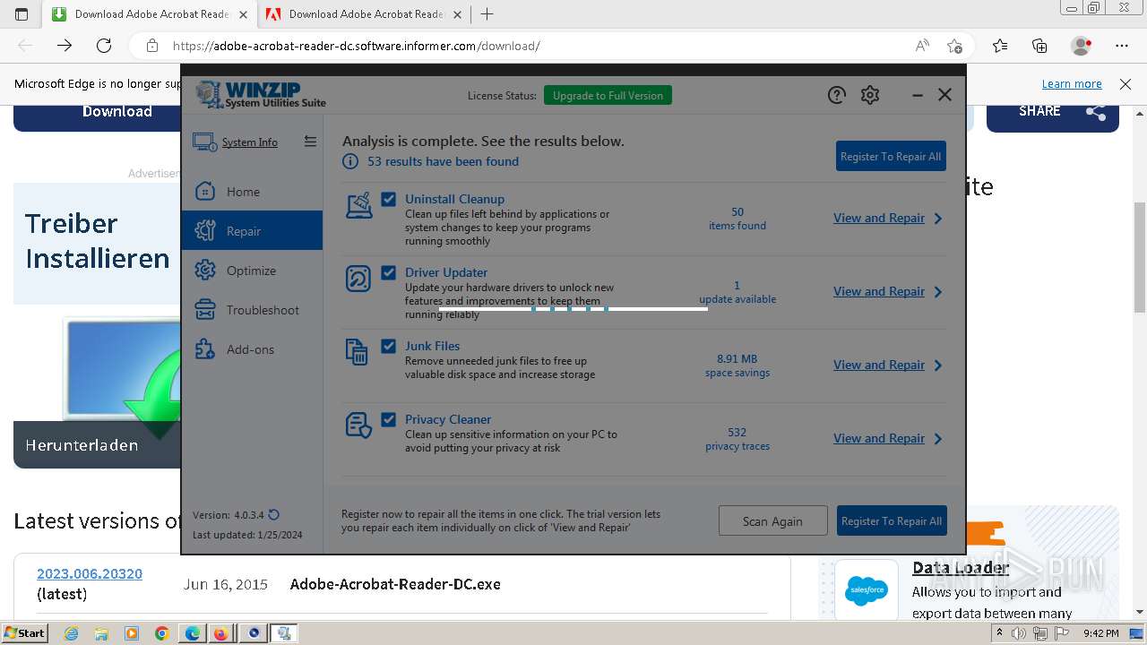The height and width of the screenshot is (645, 1147).
Task: Reload the page in Edge
Action: pyautogui.click(x=104, y=46)
